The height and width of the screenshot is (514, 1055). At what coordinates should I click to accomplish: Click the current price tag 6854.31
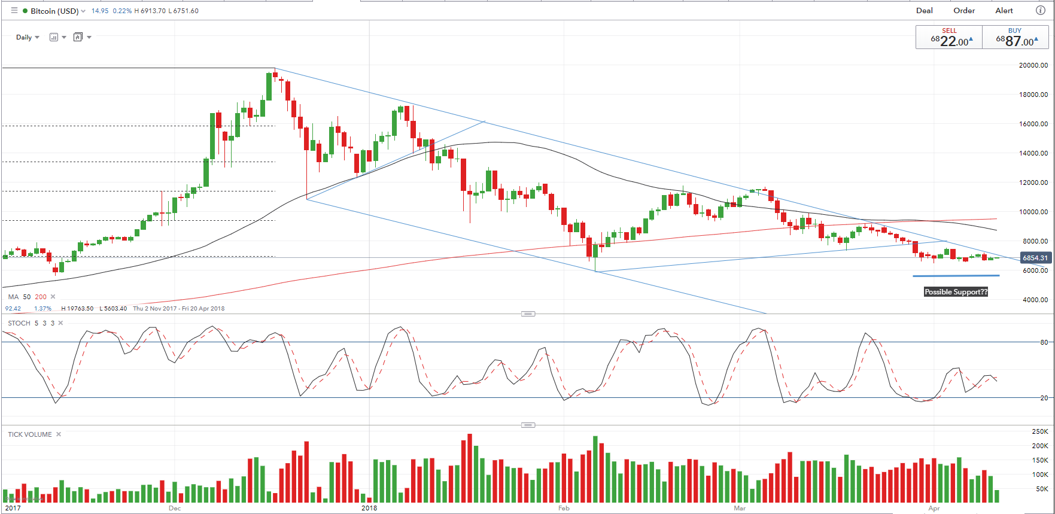pos(1035,258)
